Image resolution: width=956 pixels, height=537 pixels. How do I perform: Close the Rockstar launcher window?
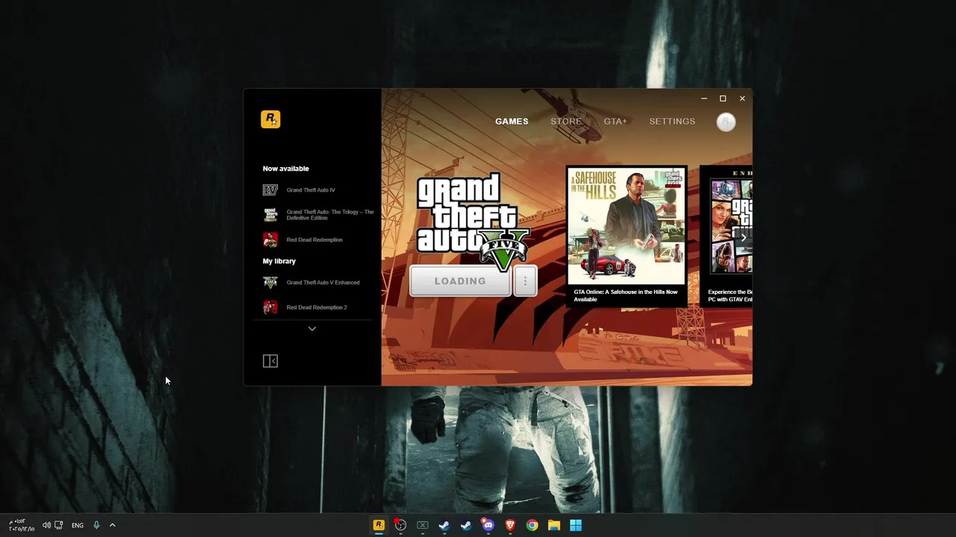point(742,98)
